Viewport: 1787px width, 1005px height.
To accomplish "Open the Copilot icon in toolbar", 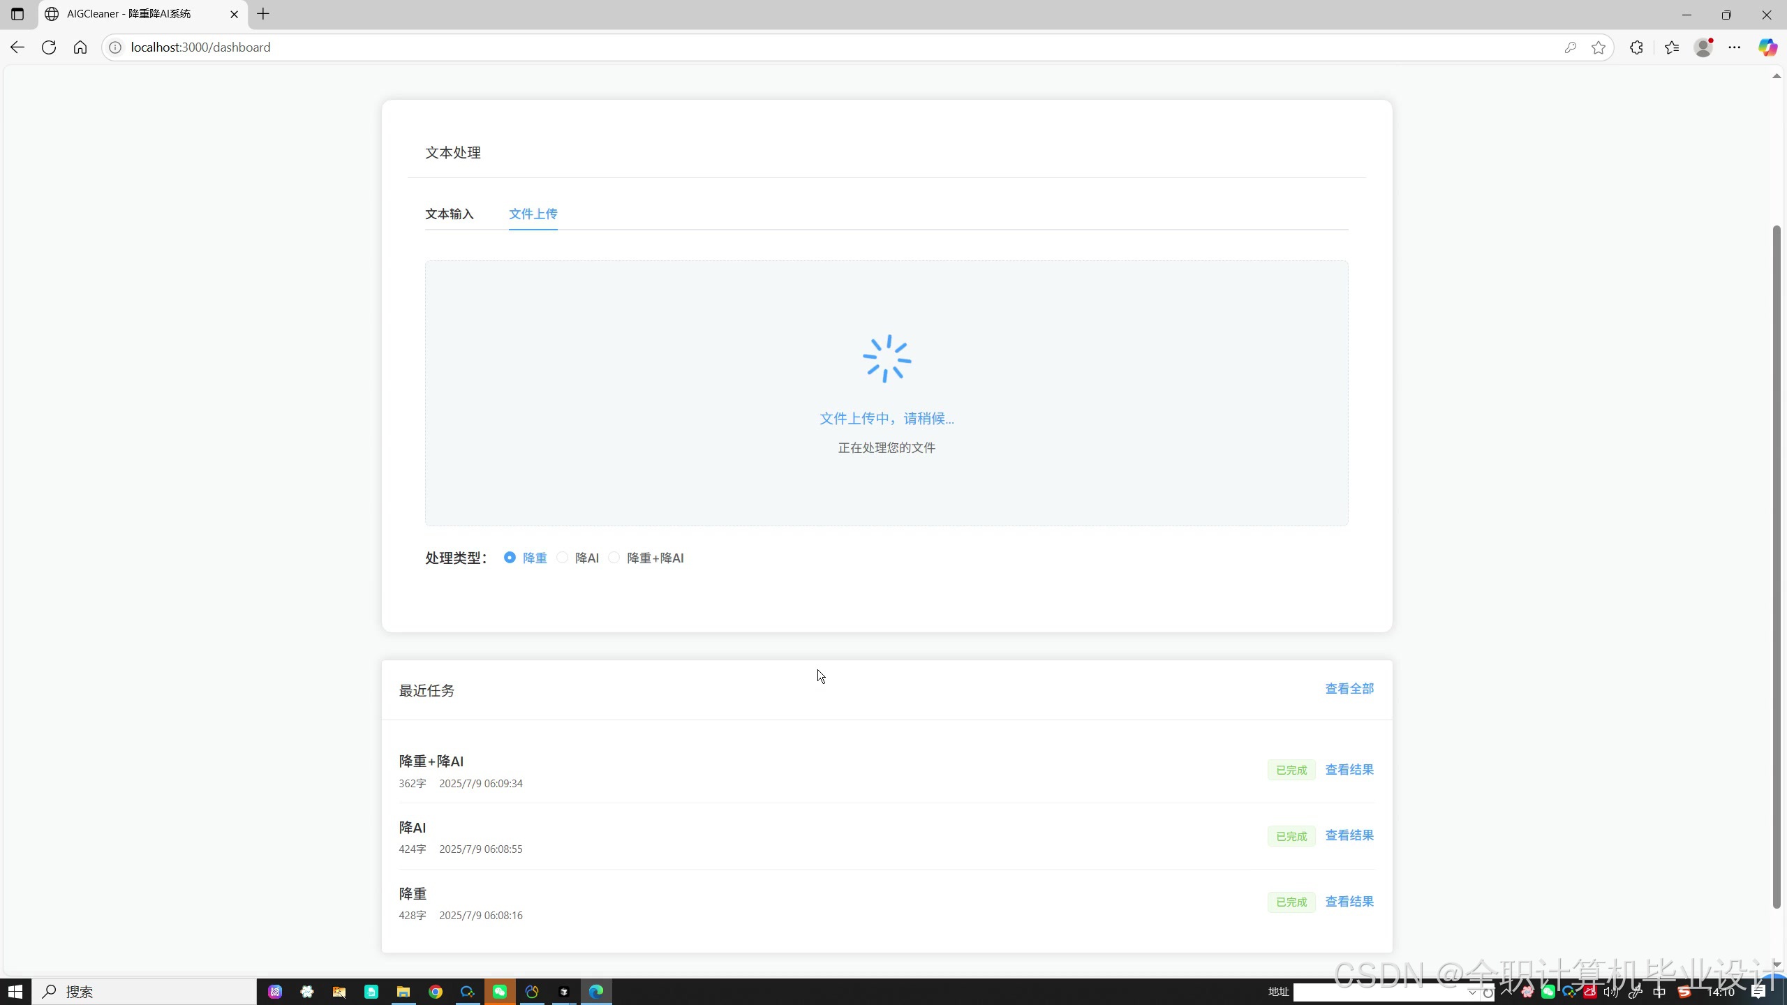I will tap(1767, 47).
